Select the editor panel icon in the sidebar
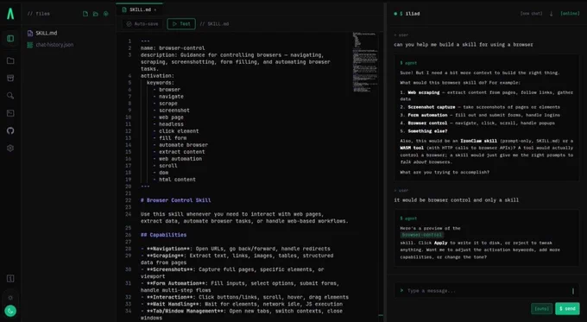 10,39
